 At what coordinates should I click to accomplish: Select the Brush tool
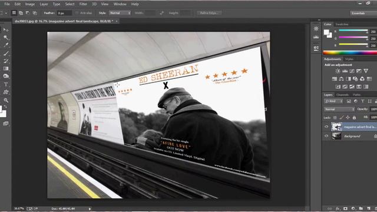click(6, 54)
